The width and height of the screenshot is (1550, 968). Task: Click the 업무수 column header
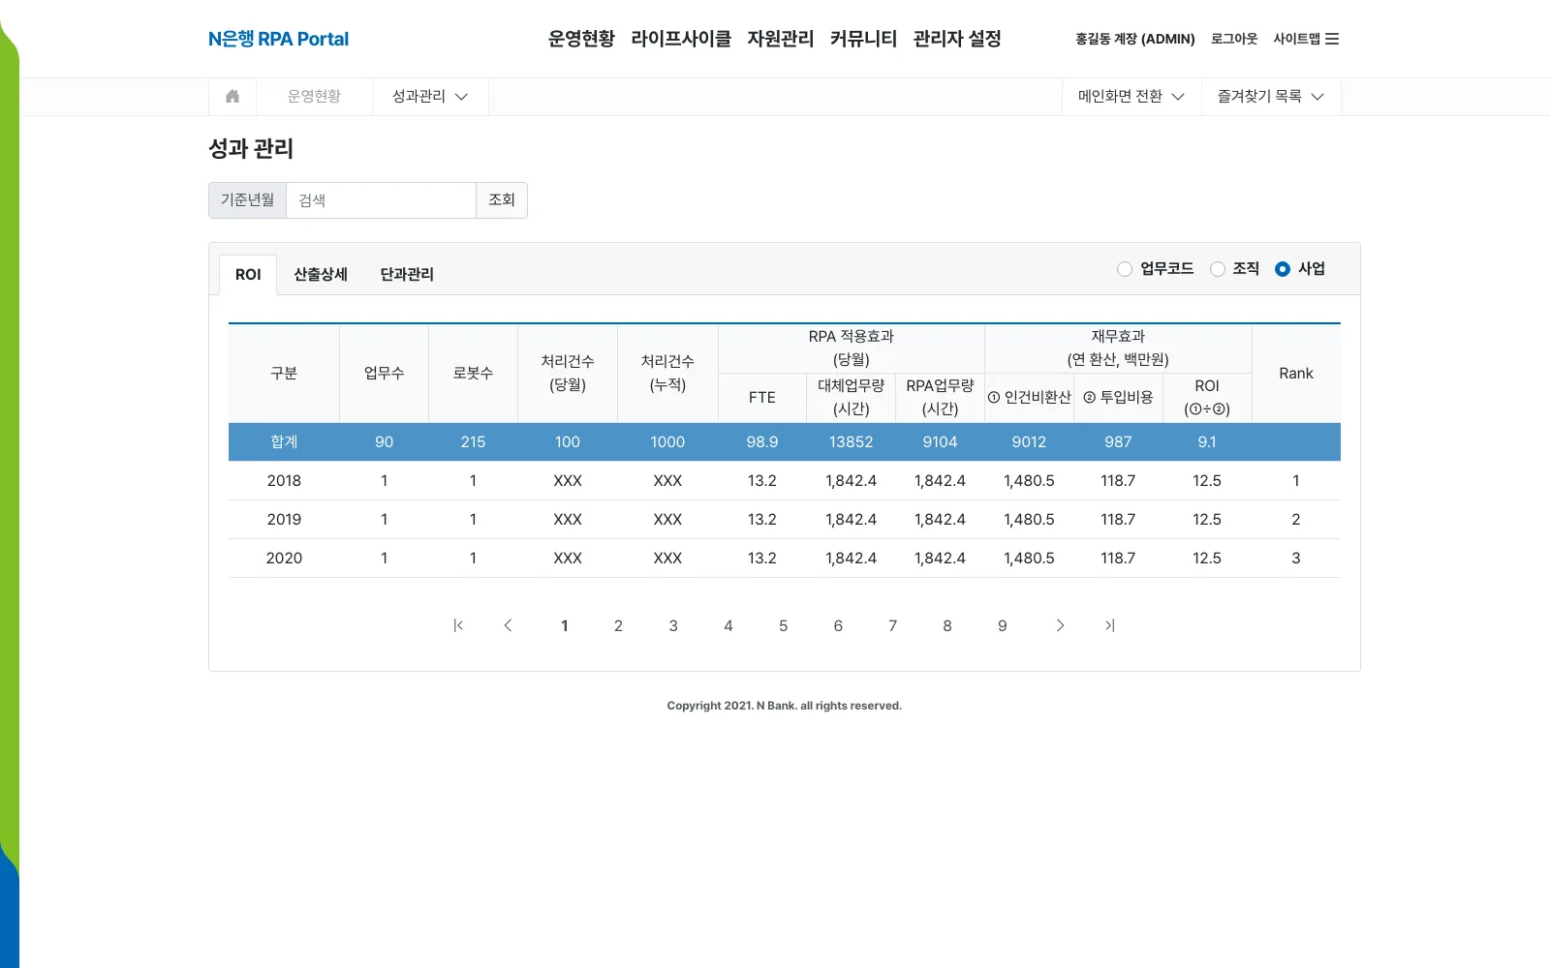coord(384,374)
